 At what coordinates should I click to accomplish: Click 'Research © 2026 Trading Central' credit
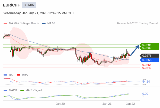click(x=137, y=23)
